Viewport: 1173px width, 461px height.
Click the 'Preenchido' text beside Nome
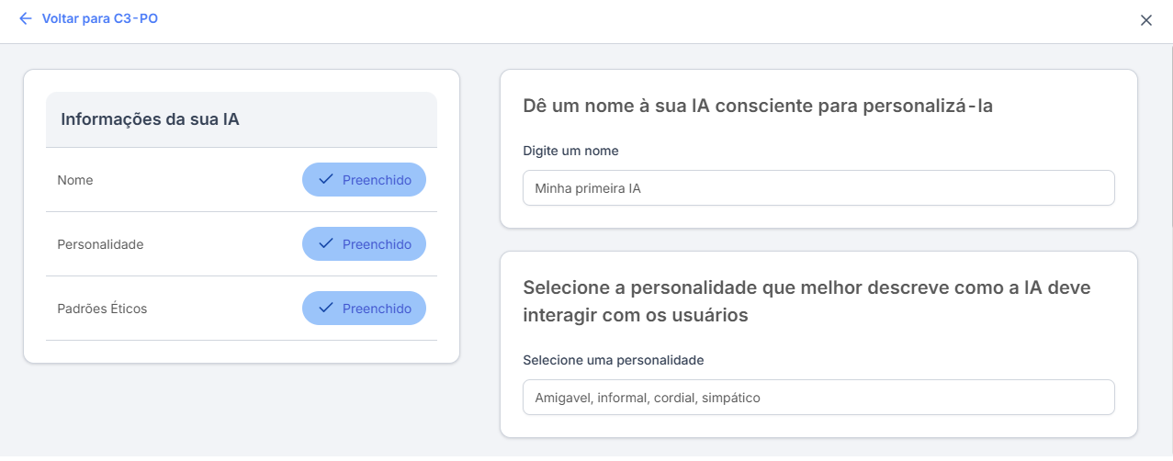pyautogui.click(x=377, y=180)
